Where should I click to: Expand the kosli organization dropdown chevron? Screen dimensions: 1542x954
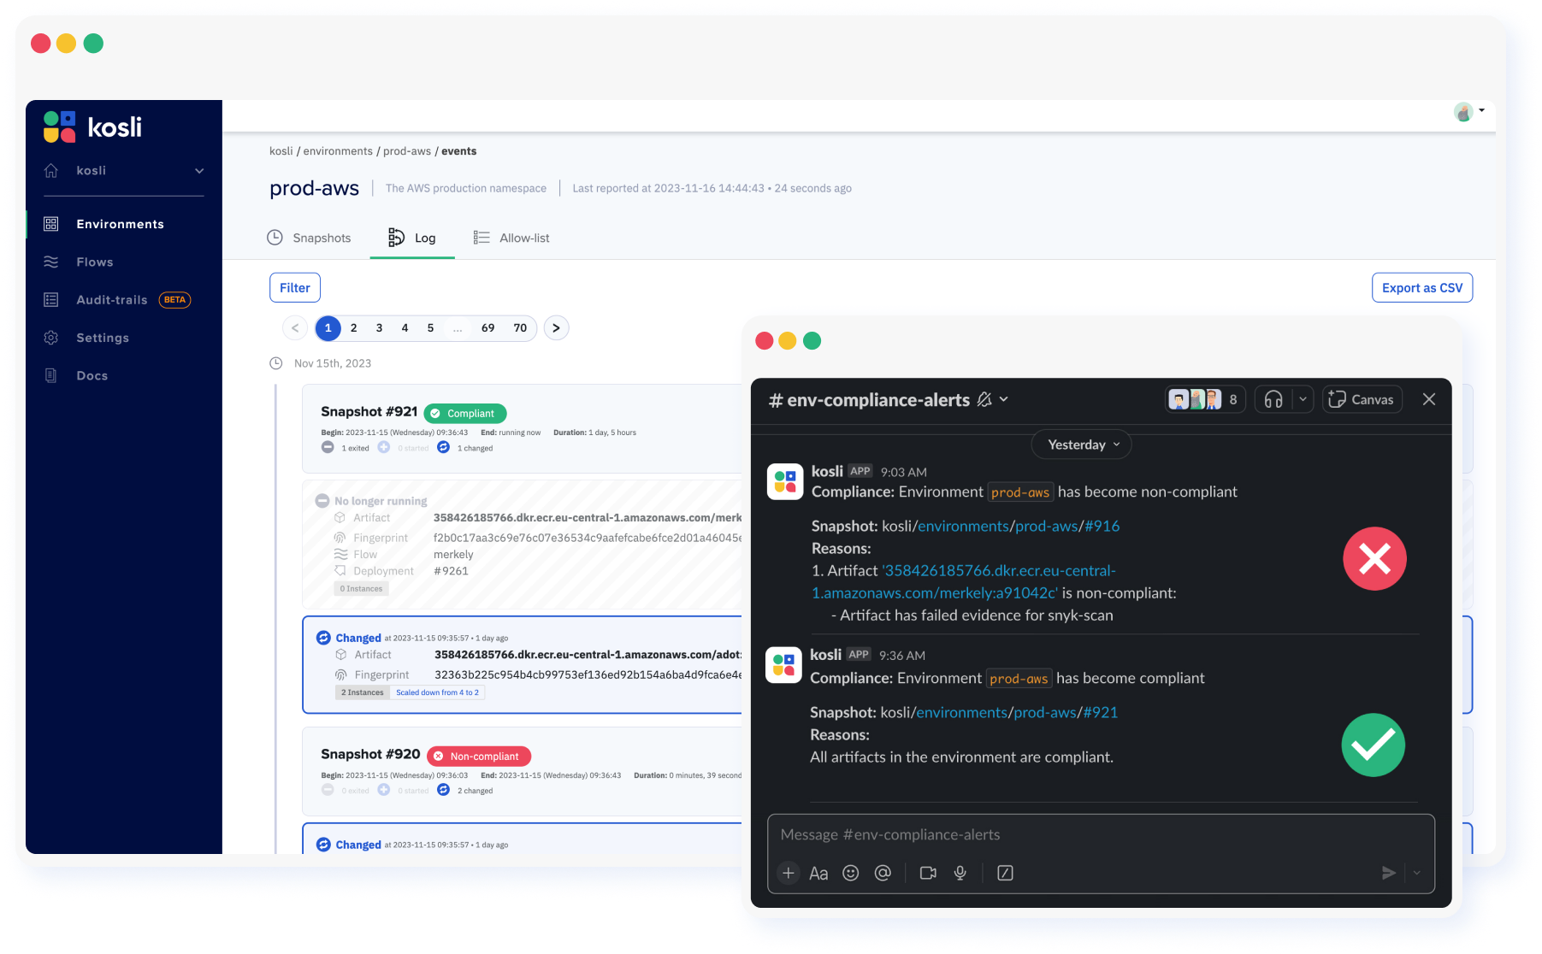click(x=199, y=171)
